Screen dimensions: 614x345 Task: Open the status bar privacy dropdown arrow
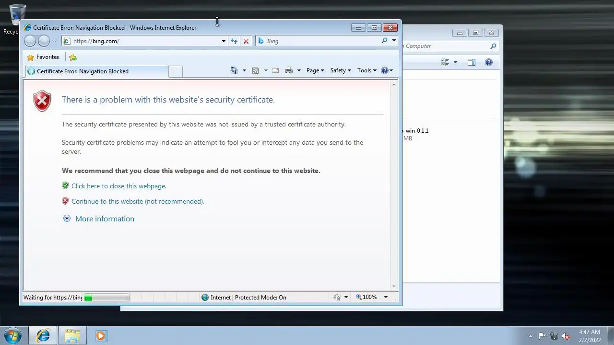tap(346, 298)
